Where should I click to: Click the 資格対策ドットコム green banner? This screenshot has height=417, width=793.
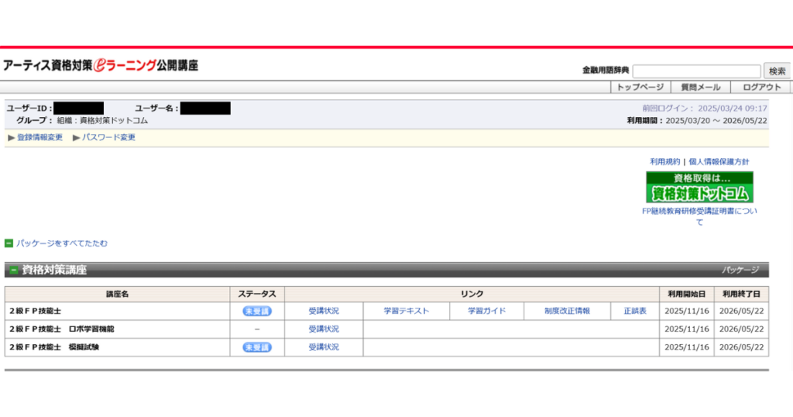pyautogui.click(x=699, y=188)
